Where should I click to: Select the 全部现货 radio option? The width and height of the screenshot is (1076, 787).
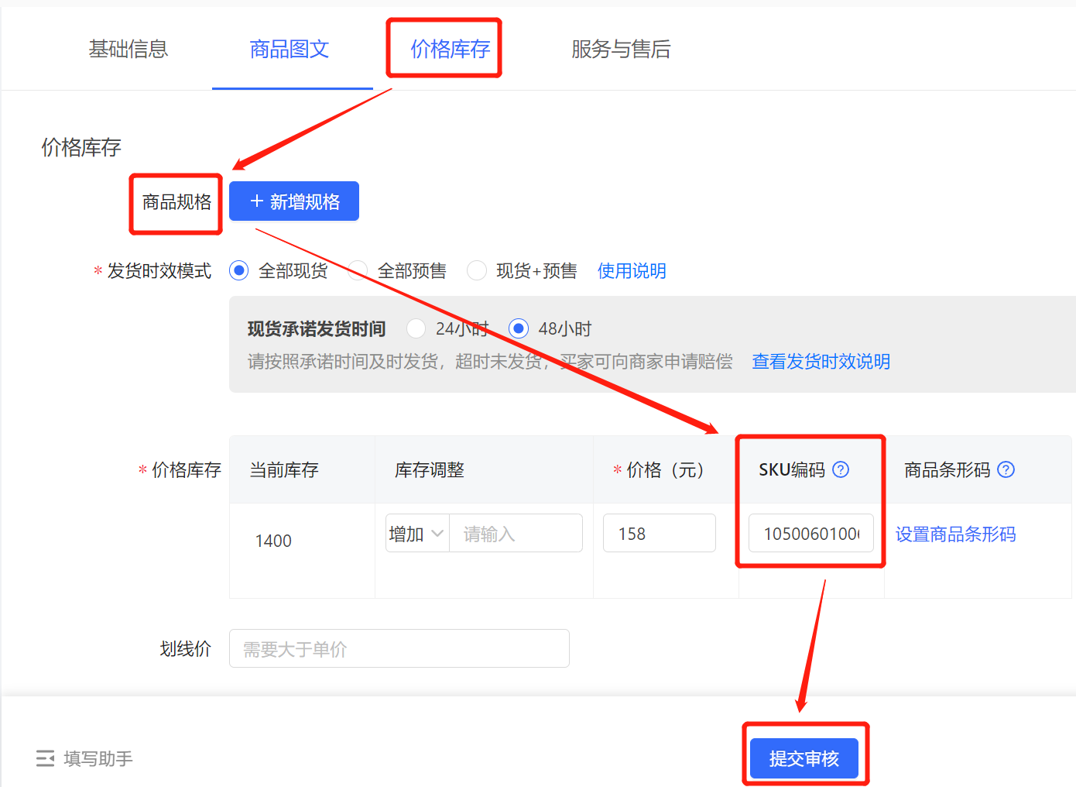pyautogui.click(x=239, y=270)
